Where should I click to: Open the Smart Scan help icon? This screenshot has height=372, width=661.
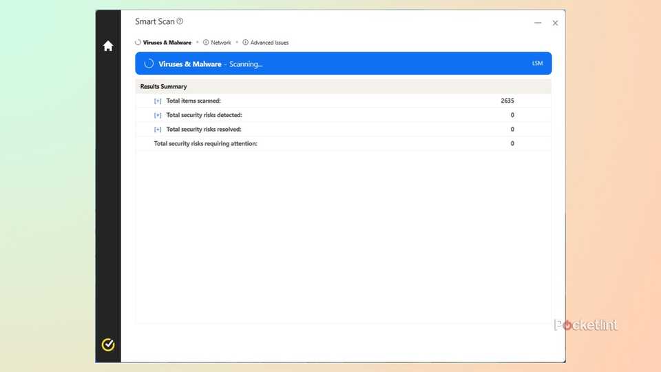(180, 21)
